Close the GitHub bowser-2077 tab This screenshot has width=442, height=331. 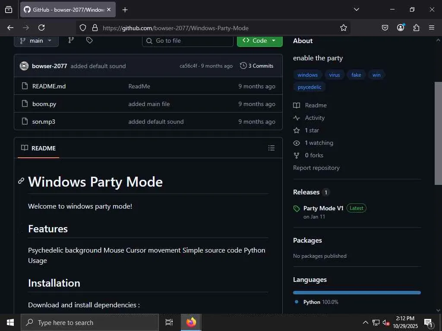pyautogui.click(x=109, y=9)
